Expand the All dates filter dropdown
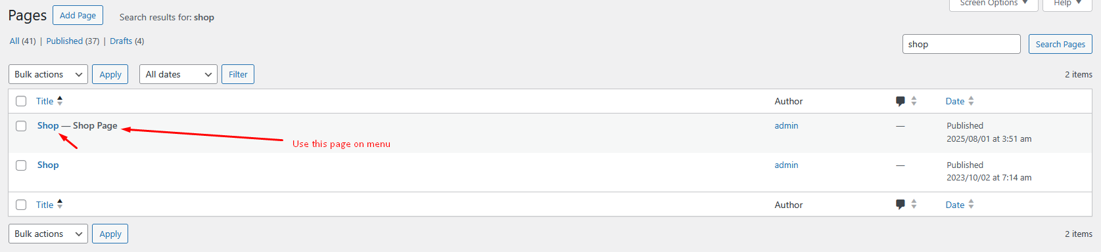Viewport: 1101px width, 252px height. coord(178,74)
